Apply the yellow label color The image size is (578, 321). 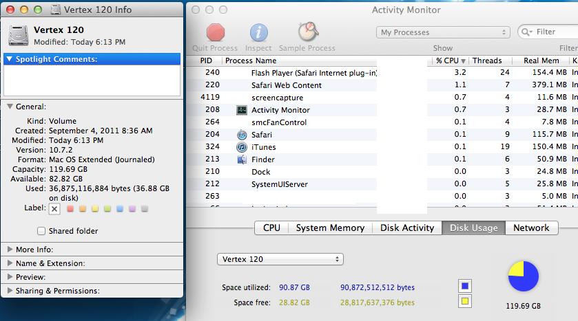point(95,208)
